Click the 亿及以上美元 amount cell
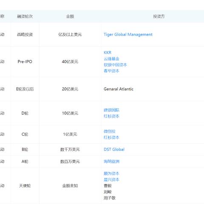Image resolution: width=204 pixels, height=204 pixels. [x=70, y=34]
